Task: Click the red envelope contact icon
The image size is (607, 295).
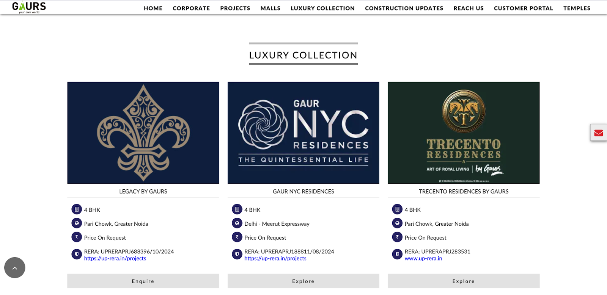Action: tap(599, 133)
